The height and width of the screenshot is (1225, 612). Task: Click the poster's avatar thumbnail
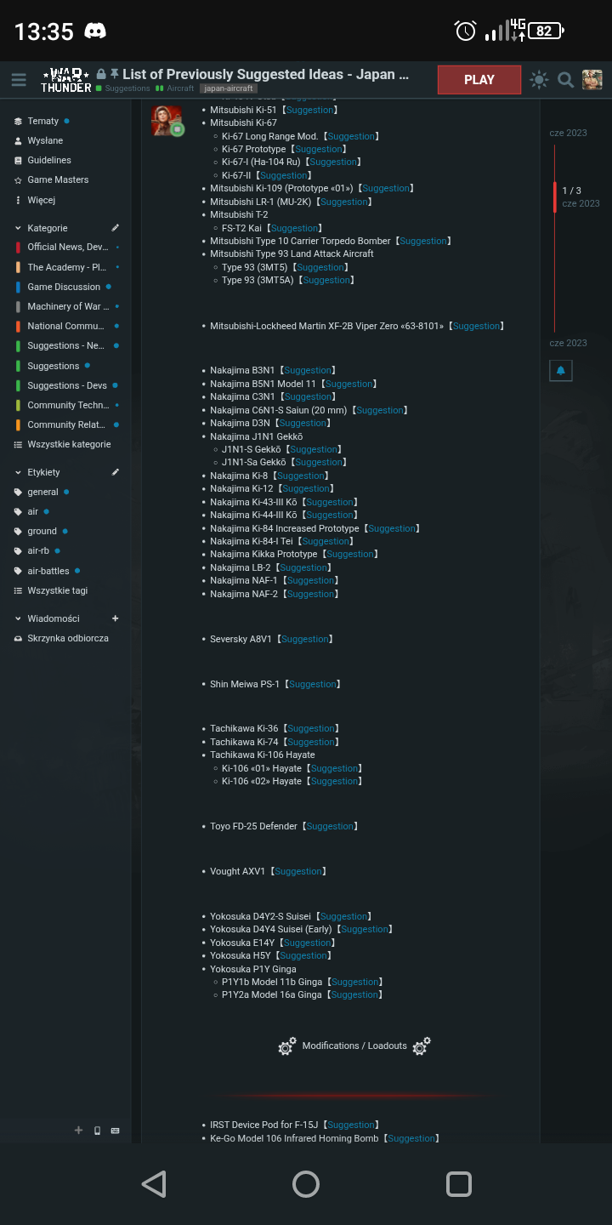[x=167, y=120]
